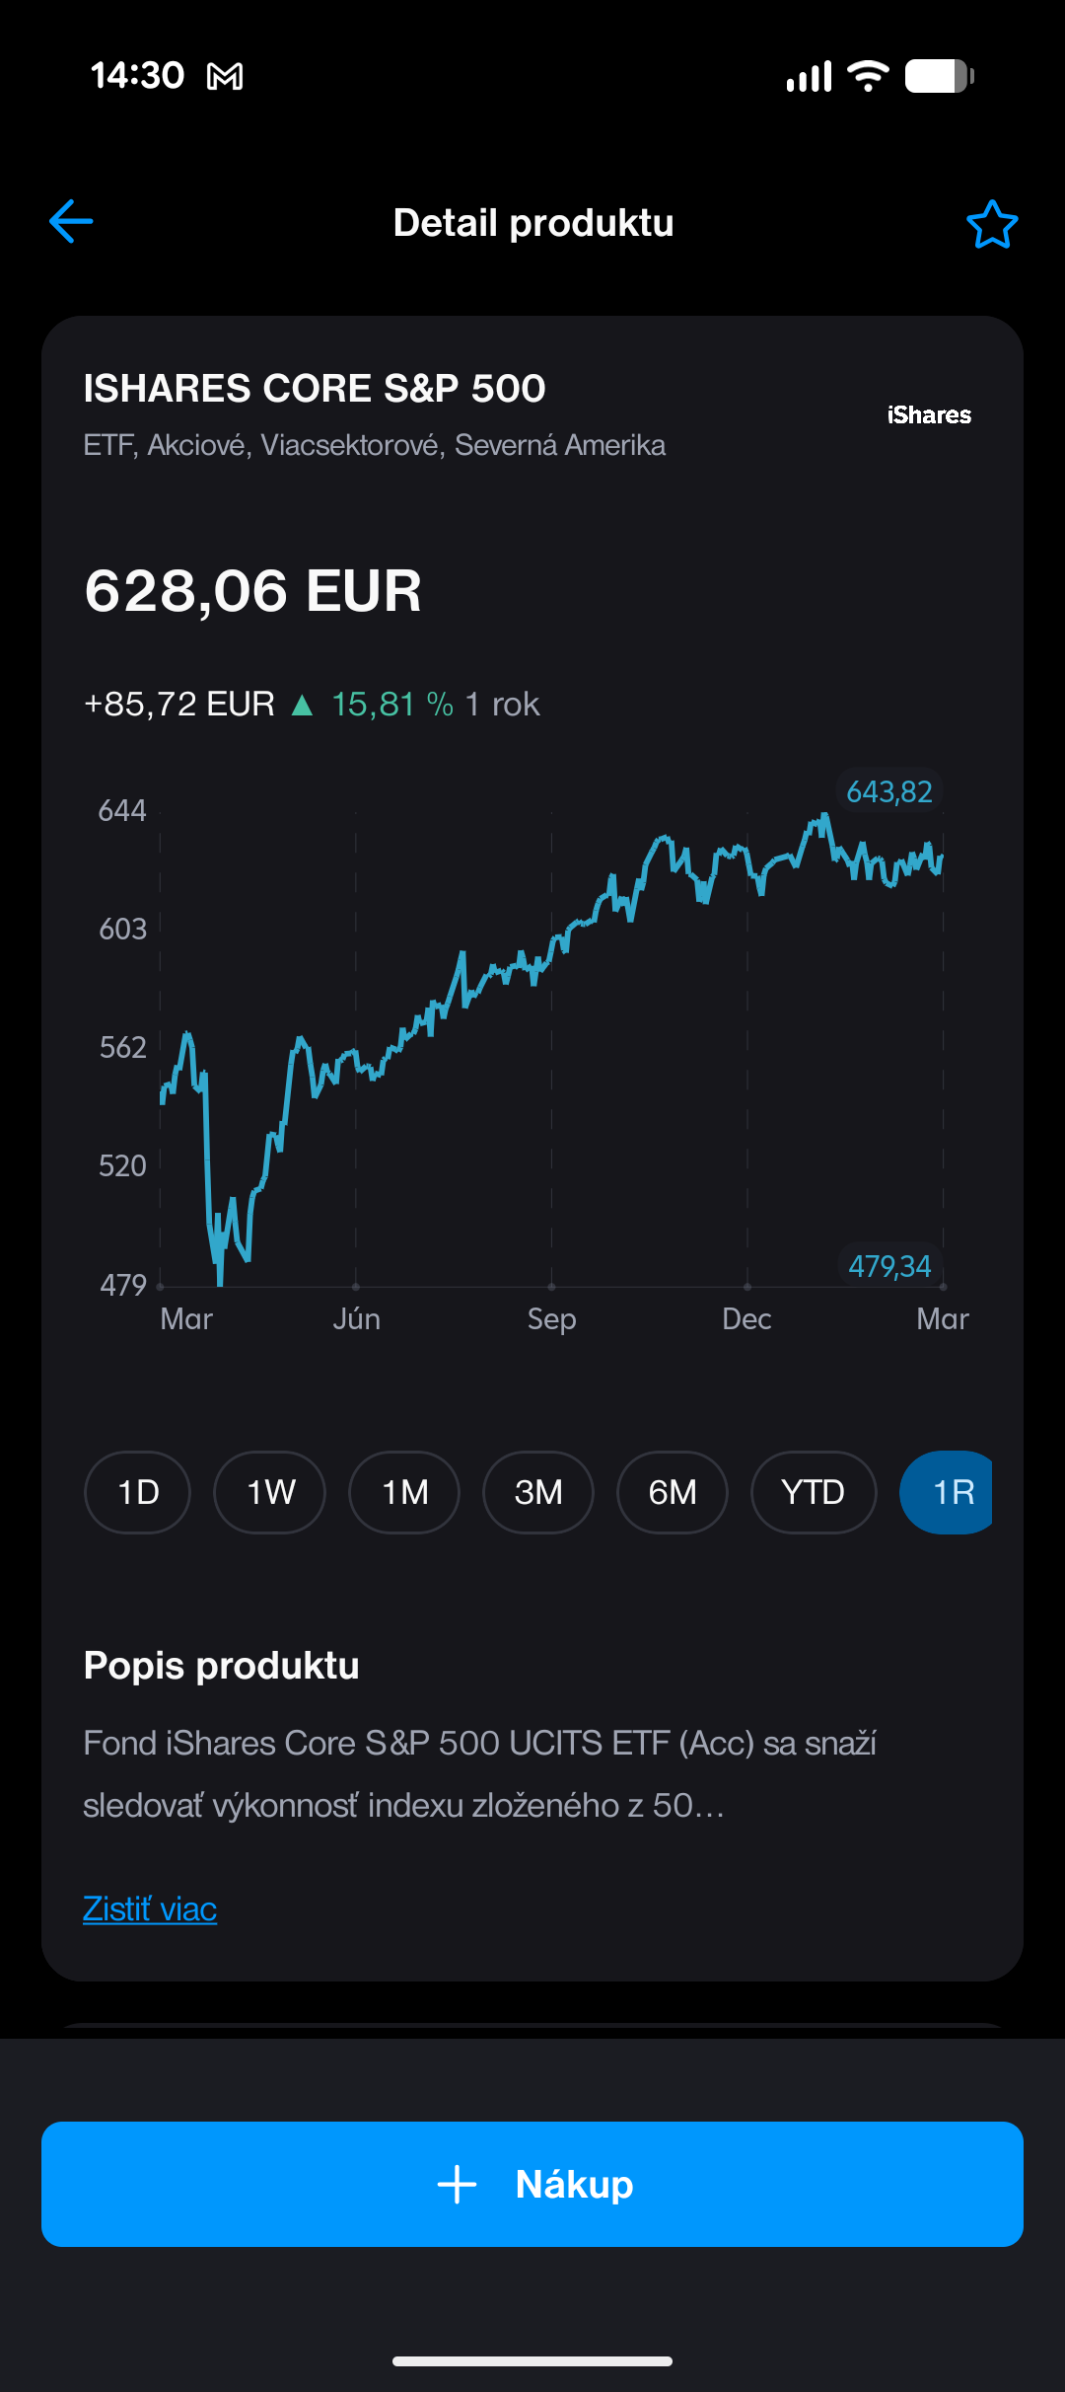Tap the Gmail notification icon in status bar
The width and height of the screenshot is (1065, 2392).
pos(225,76)
